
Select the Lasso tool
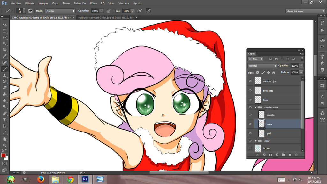4,37
